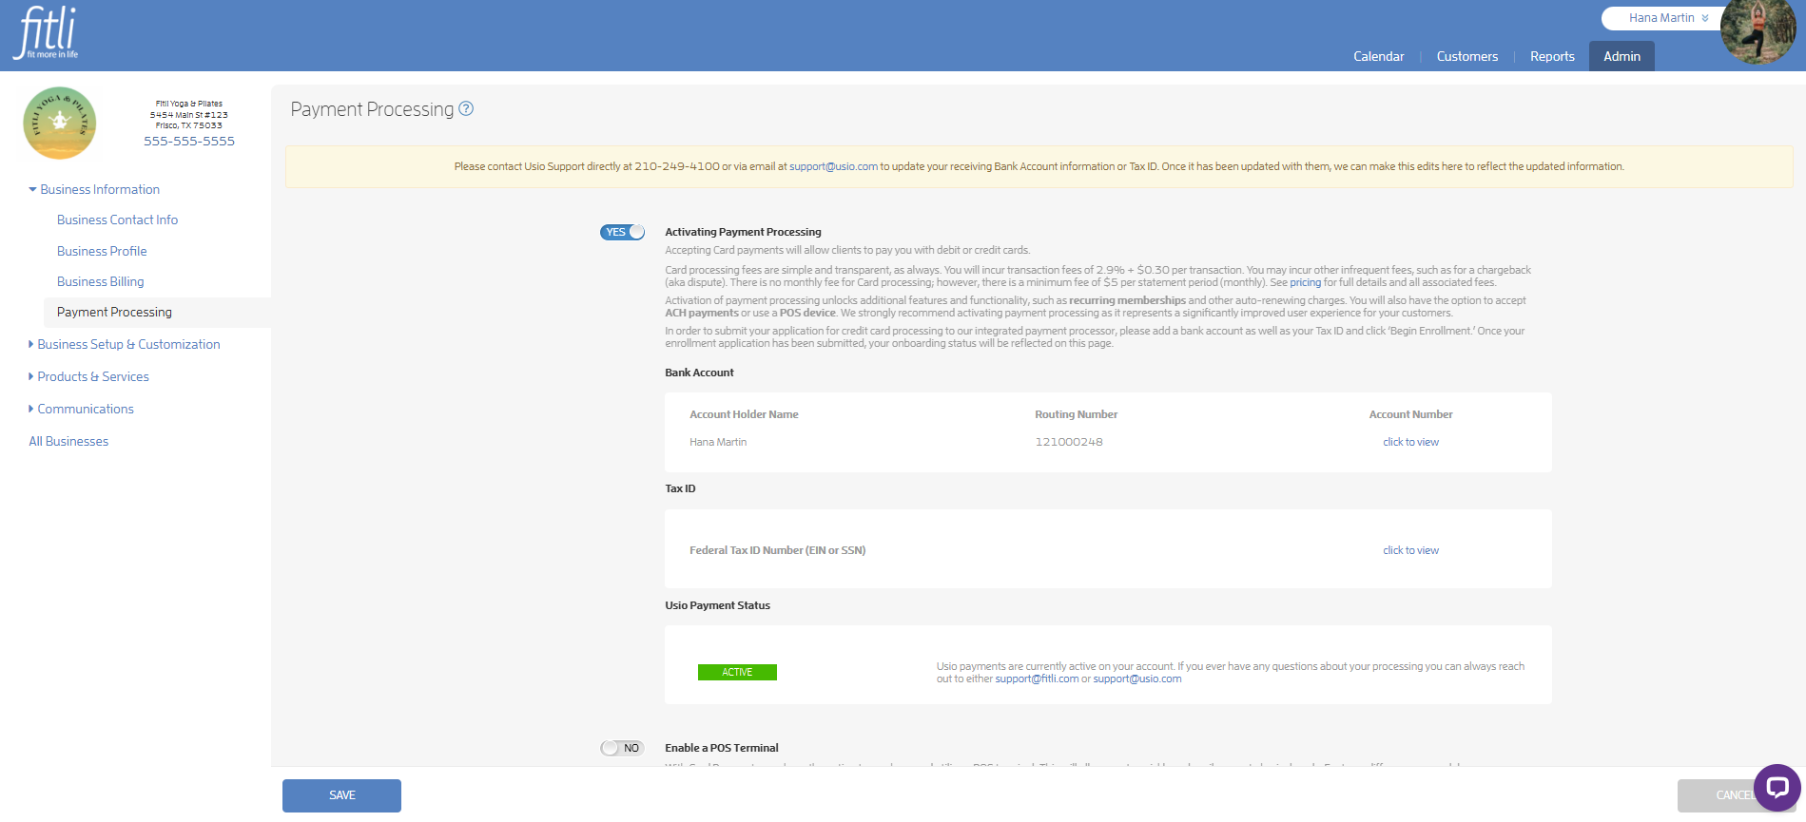Open the Customers tab
1806x822 pixels.
point(1467,56)
